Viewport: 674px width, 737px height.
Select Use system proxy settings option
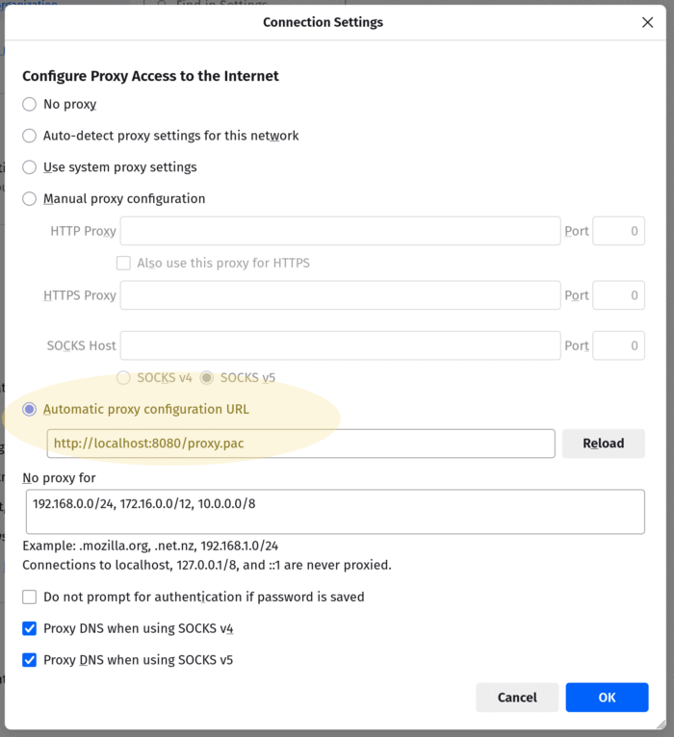[x=30, y=167]
